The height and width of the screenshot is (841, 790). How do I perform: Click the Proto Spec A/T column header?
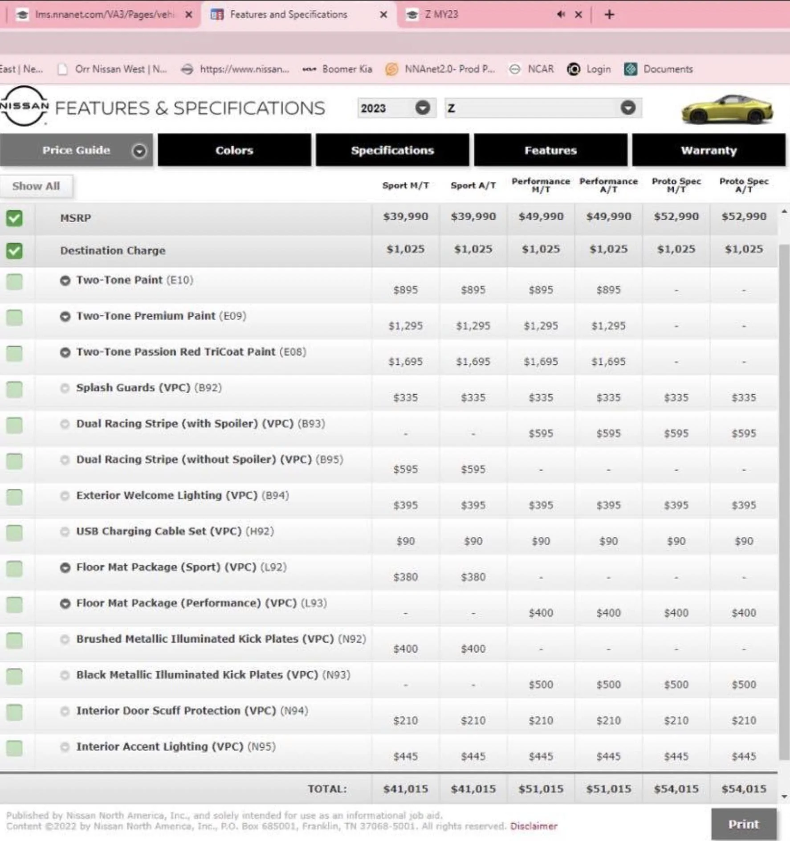pos(744,185)
